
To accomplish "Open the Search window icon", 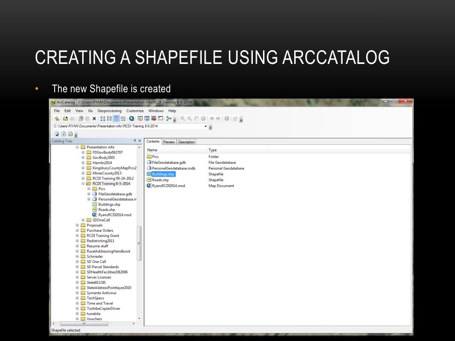I will 147,118.
